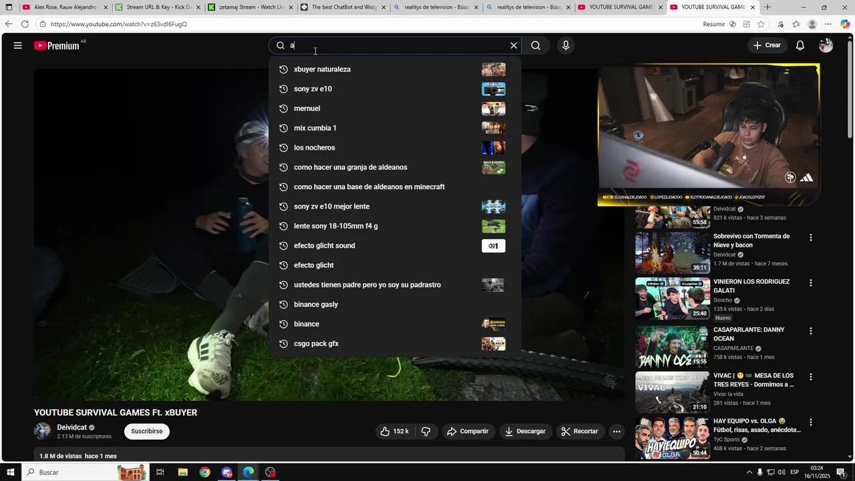
Task: Choose suggestion 'binance gasly'
Action: click(395, 305)
